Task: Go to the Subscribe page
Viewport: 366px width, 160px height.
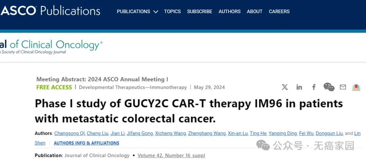Action: (x=199, y=11)
